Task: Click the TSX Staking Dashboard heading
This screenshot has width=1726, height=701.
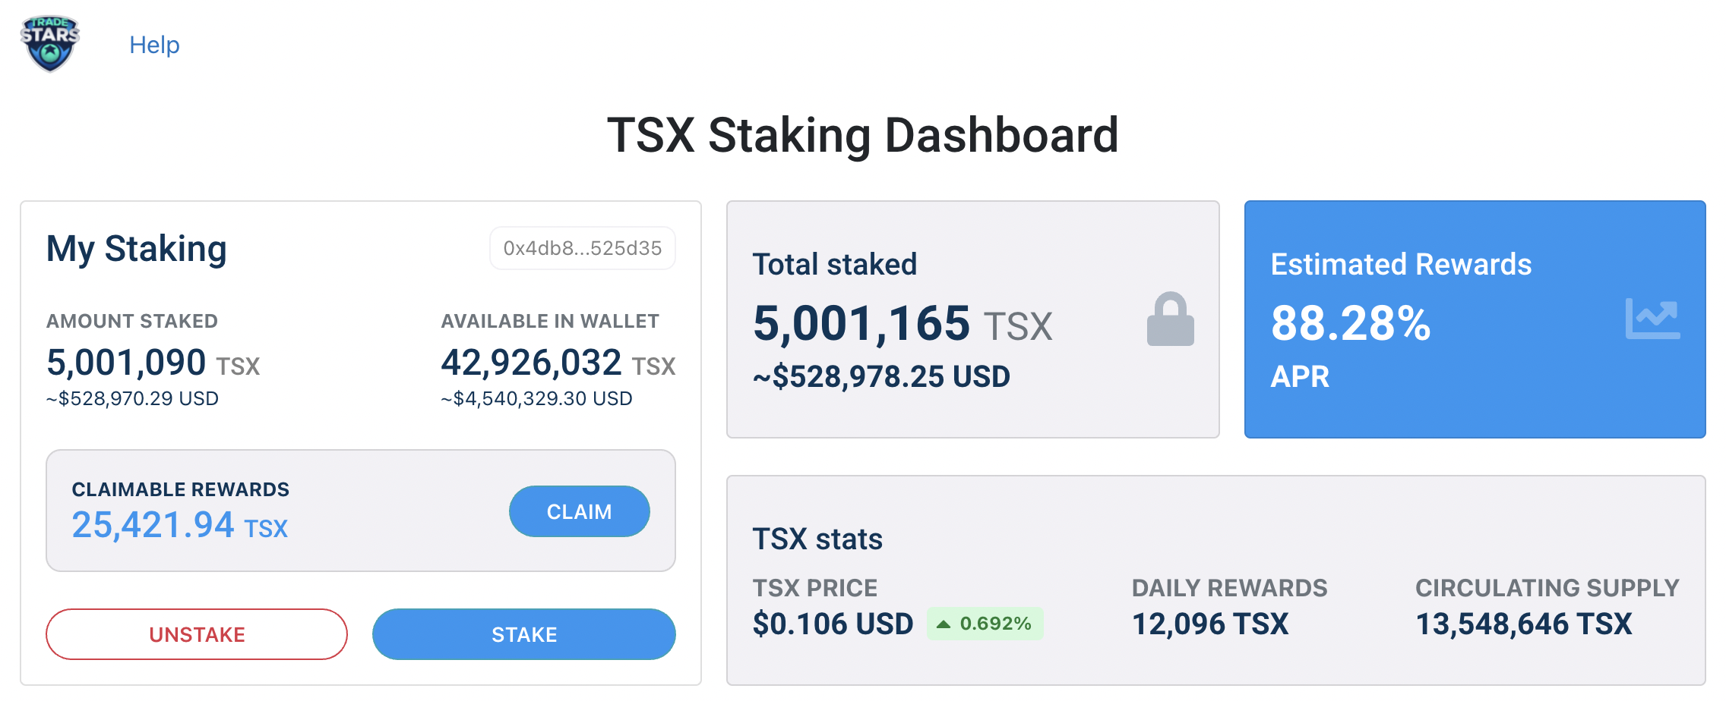Action: pyautogui.click(x=863, y=135)
